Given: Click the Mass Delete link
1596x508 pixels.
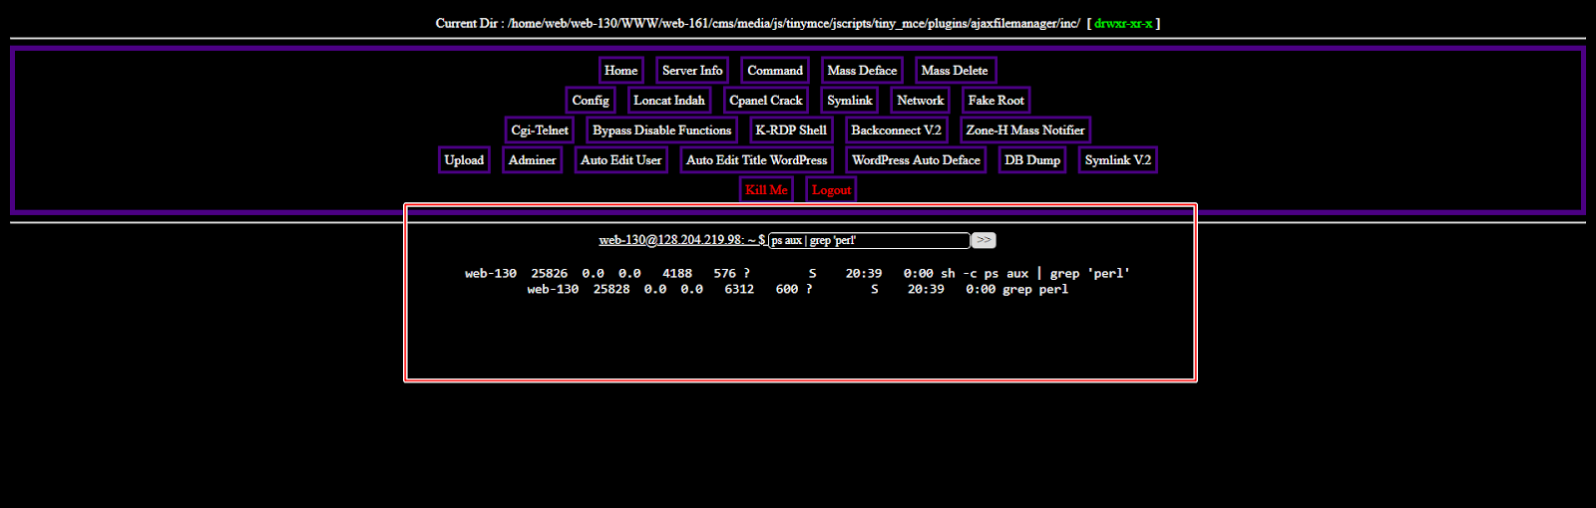Looking at the screenshot, I should click(955, 71).
